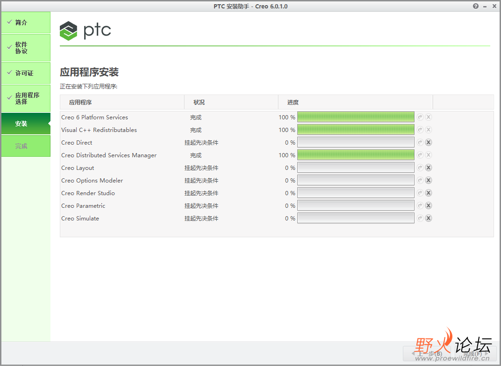The image size is (501, 366).
Task: Click the 应用程序 column header
Action: (x=122, y=102)
